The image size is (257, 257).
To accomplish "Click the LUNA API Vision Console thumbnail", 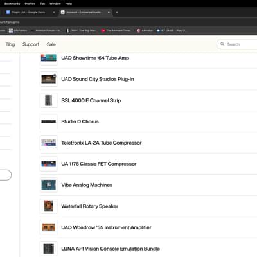I will (x=49, y=249).
